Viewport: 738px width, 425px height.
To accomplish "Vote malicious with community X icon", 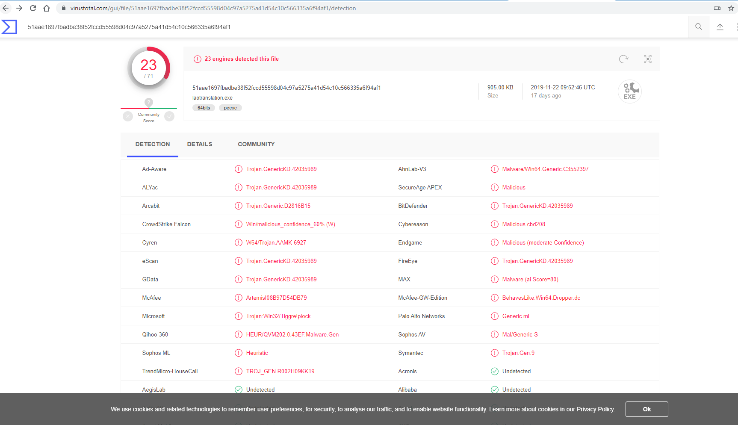I will (x=128, y=116).
